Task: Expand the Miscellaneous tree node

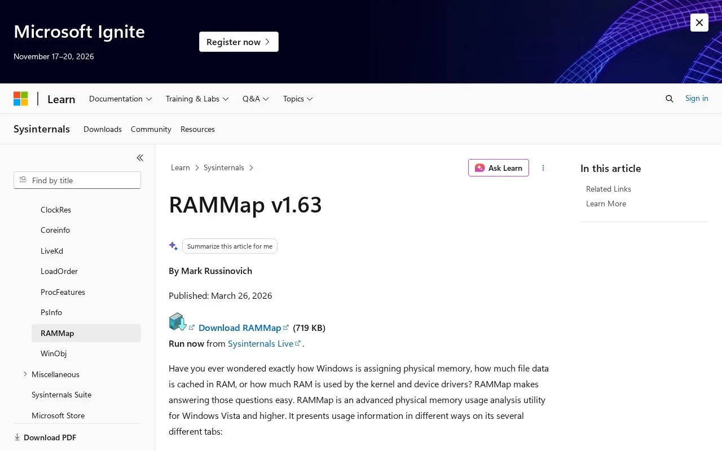Action: (x=25, y=374)
